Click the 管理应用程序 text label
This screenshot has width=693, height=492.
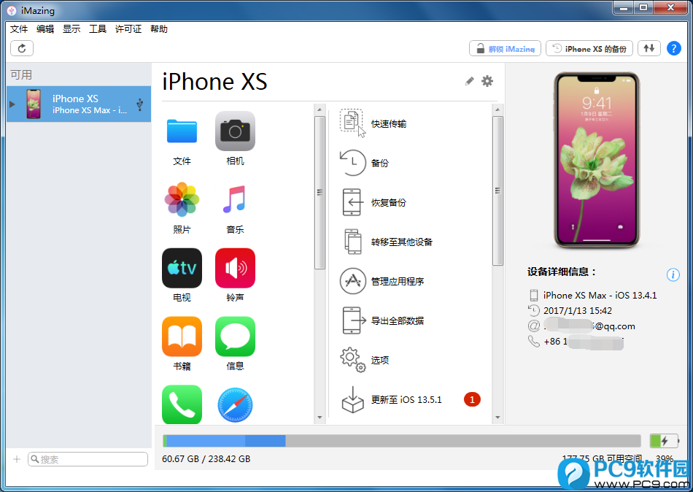point(398,281)
